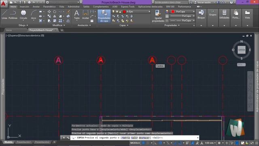The image size is (259, 146).
Task: Open the 1:50 mts annotation scale dropdown
Action: [x=210, y=143]
